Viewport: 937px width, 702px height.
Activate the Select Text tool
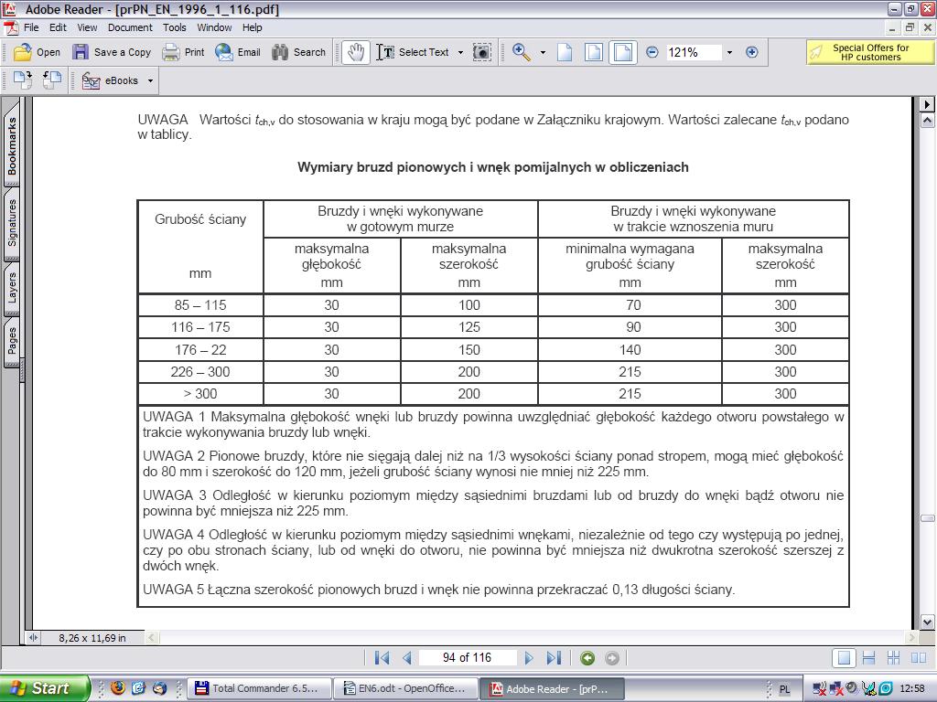[x=413, y=52]
